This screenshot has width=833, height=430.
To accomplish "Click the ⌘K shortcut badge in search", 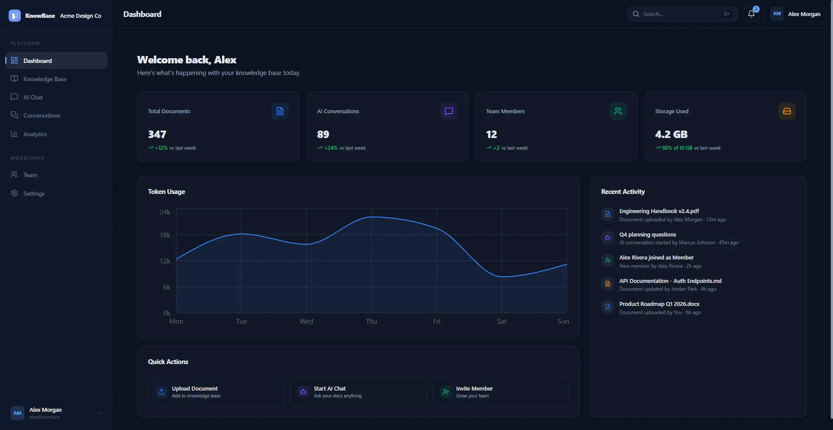I will point(726,14).
